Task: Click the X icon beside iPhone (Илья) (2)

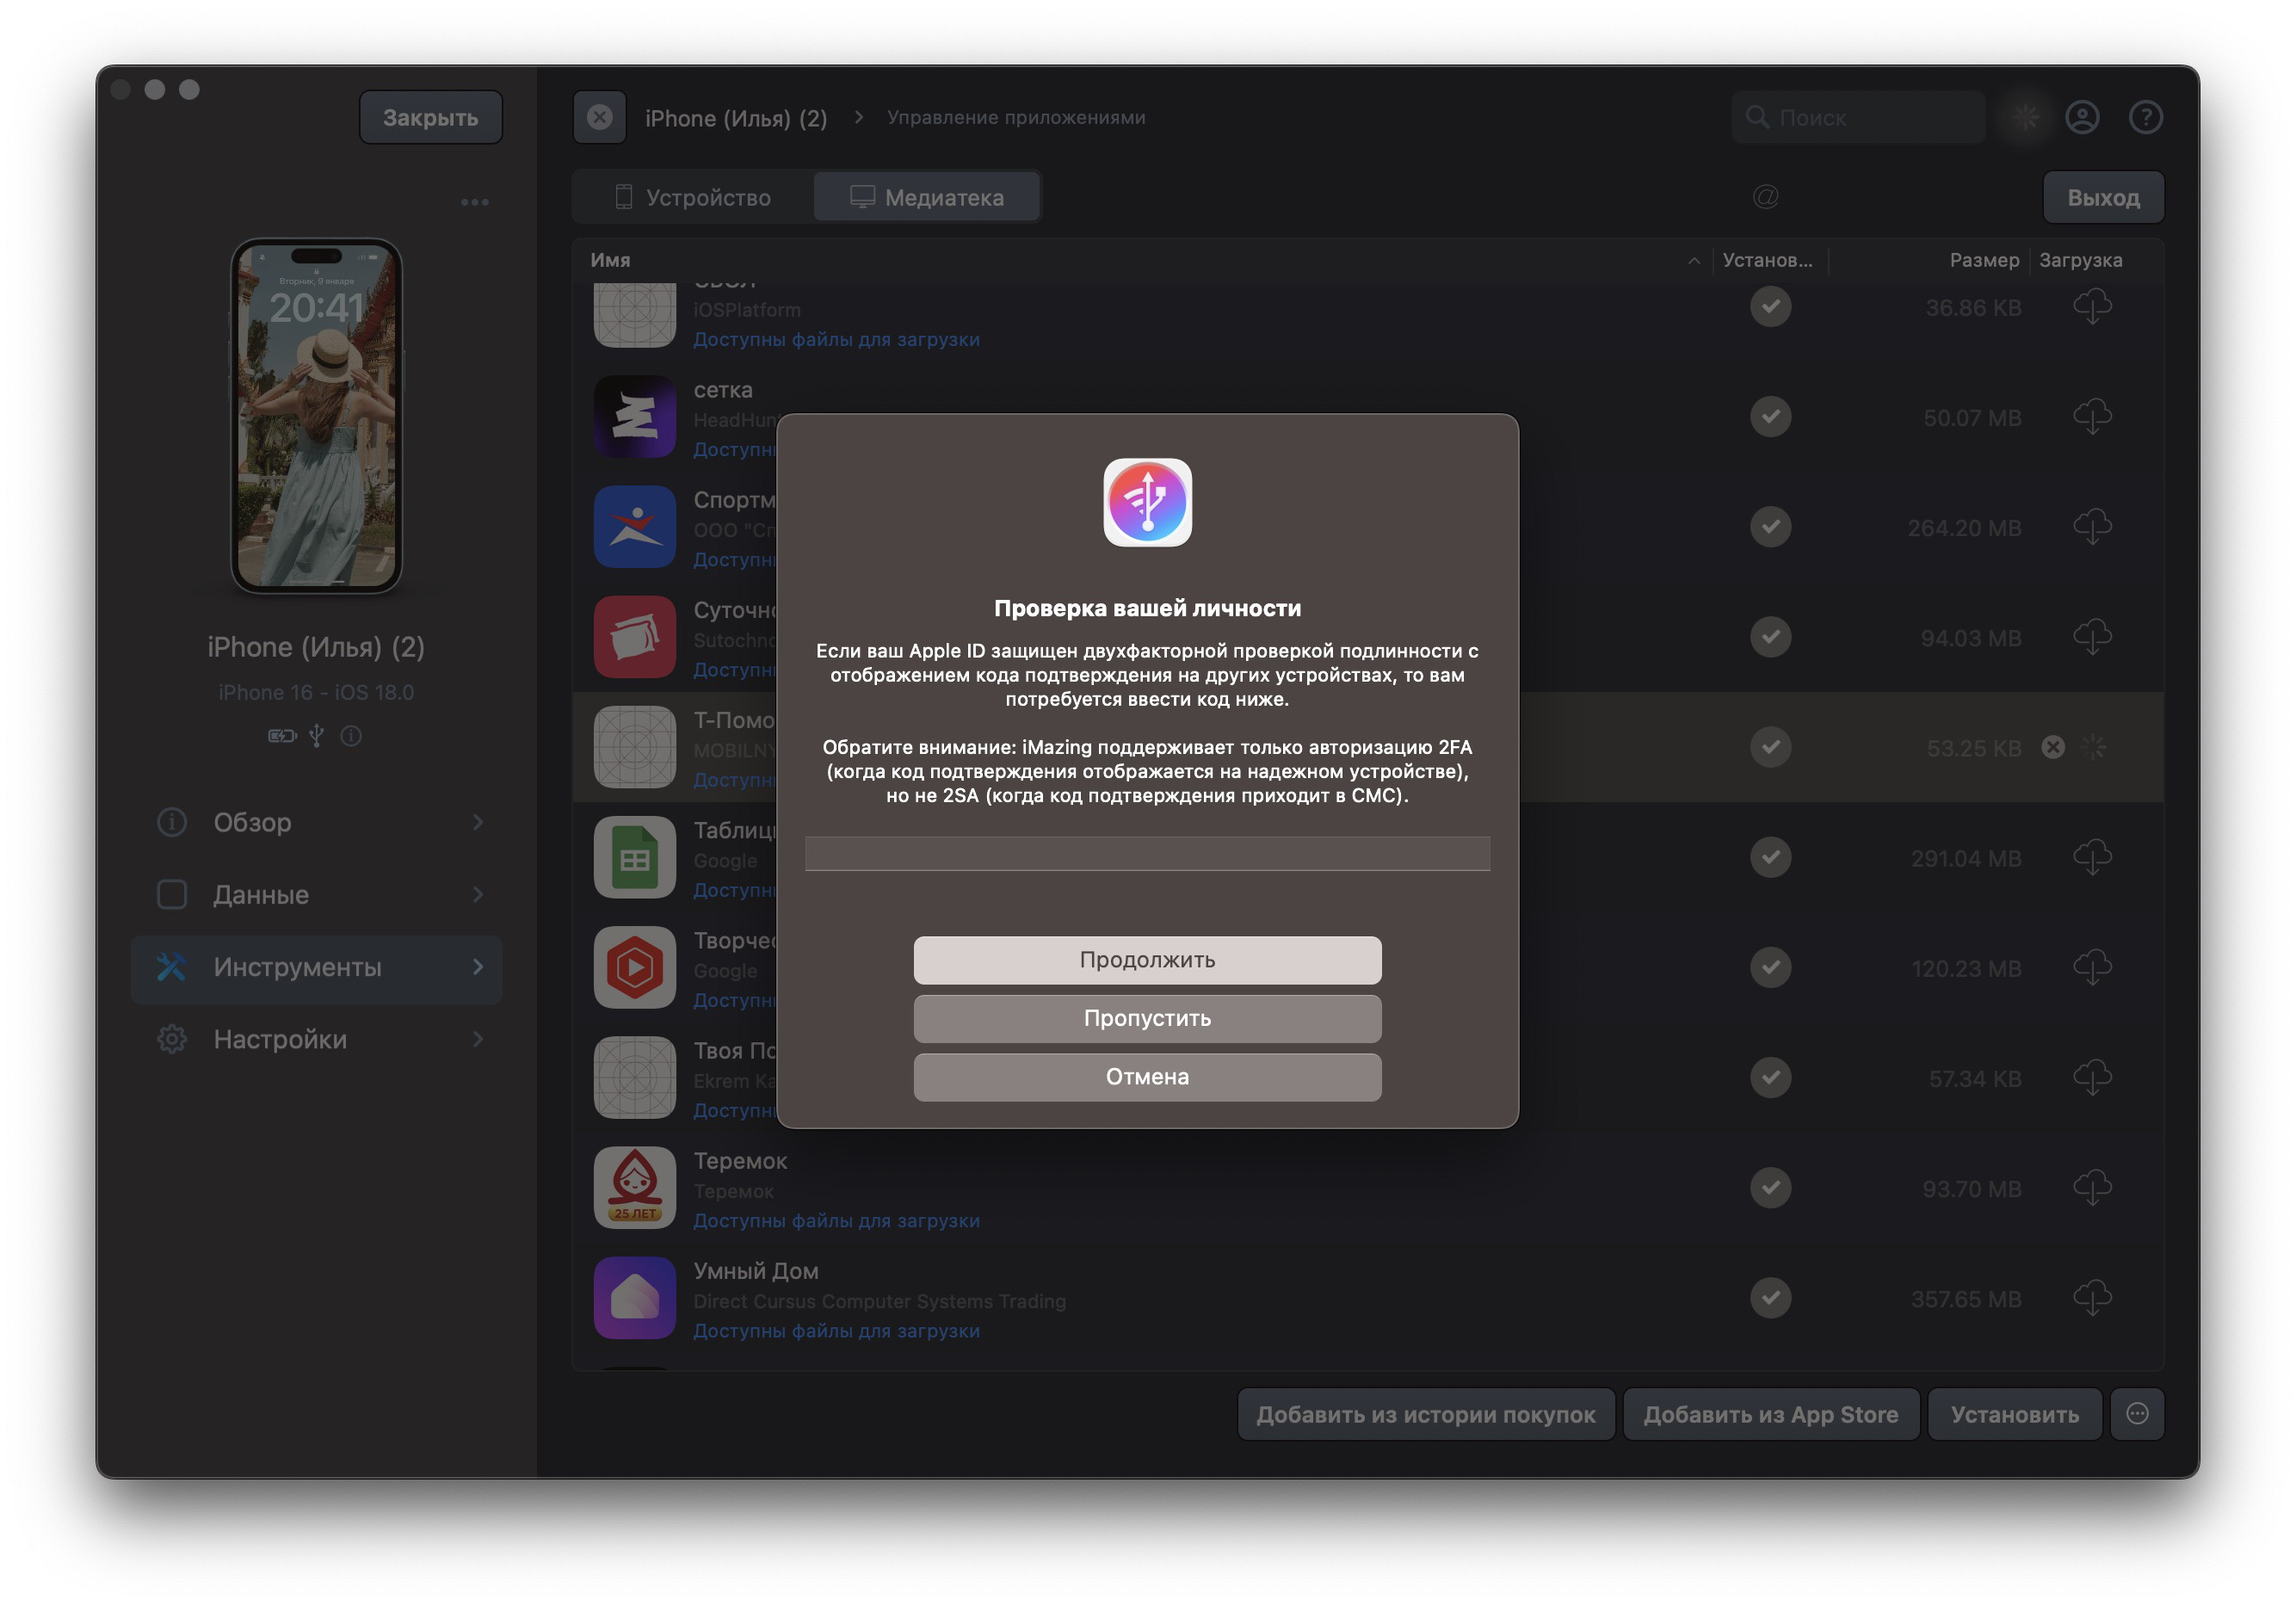Action: coord(599,117)
